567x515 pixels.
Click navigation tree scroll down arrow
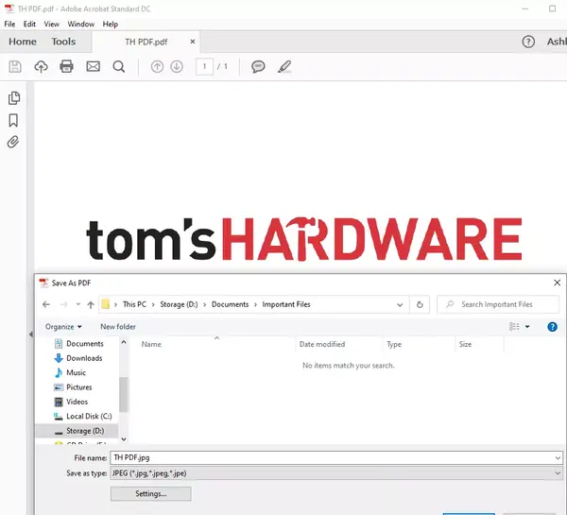click(124, 439)
